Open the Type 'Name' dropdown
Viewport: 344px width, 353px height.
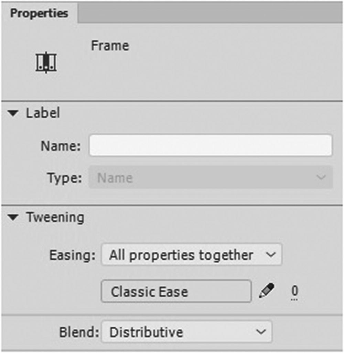(x=206, y=177)
